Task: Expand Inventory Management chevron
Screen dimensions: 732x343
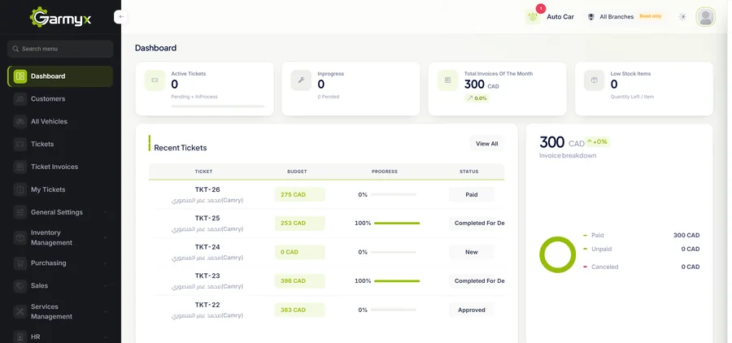Action: coord(105,237)
